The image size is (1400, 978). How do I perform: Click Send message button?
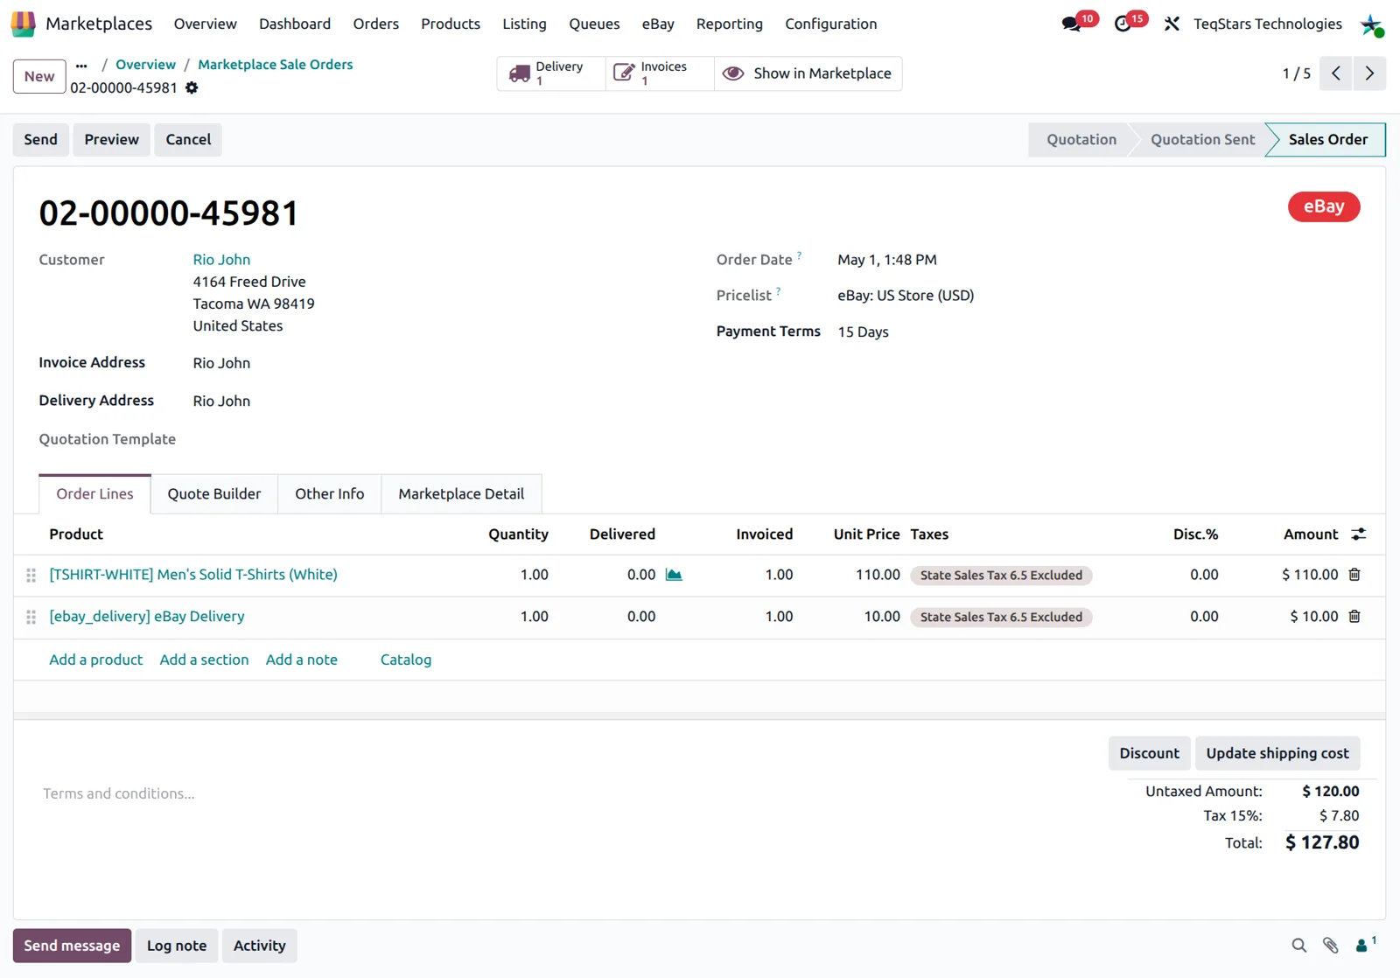(72, 946)
